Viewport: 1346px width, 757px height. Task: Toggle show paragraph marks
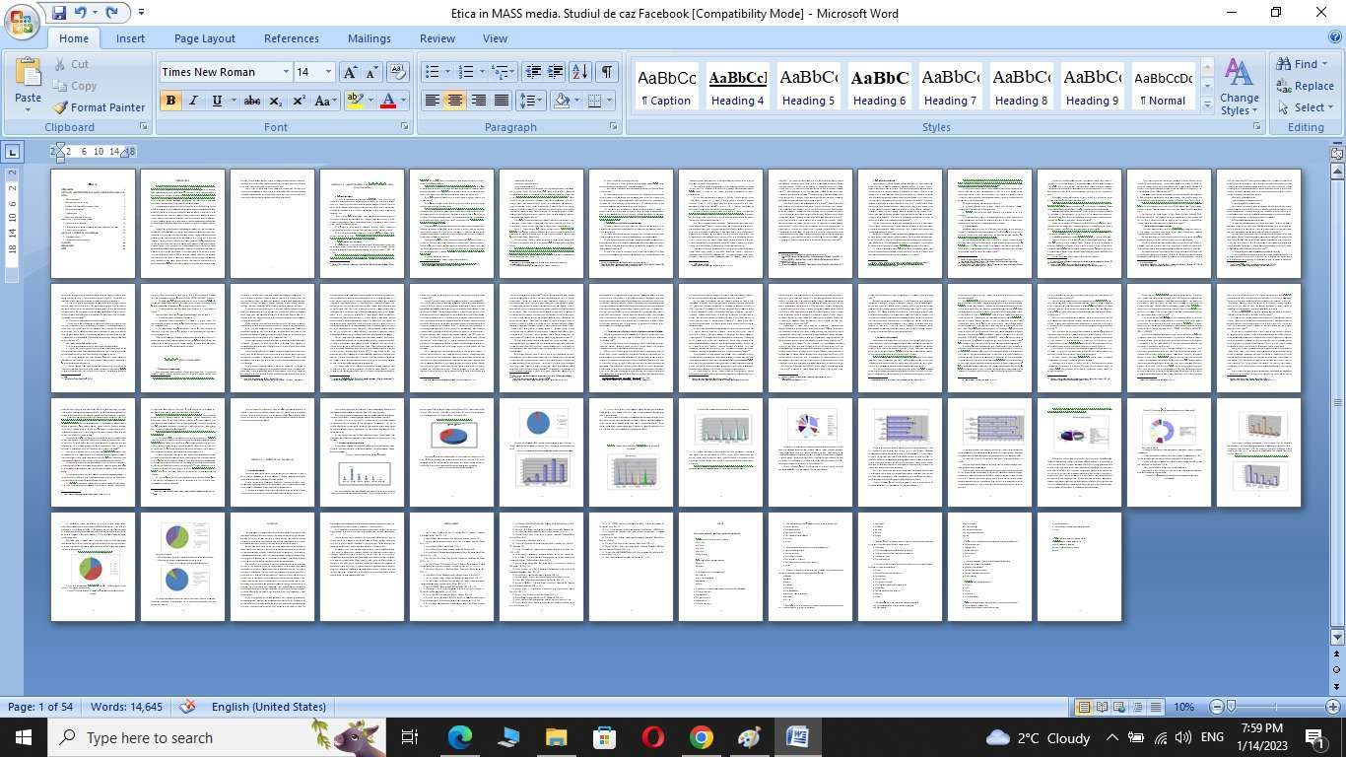click(607, 72)
